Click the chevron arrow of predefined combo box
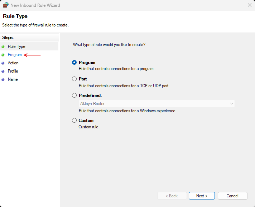The image size is (255, 207). click(232, 104)
